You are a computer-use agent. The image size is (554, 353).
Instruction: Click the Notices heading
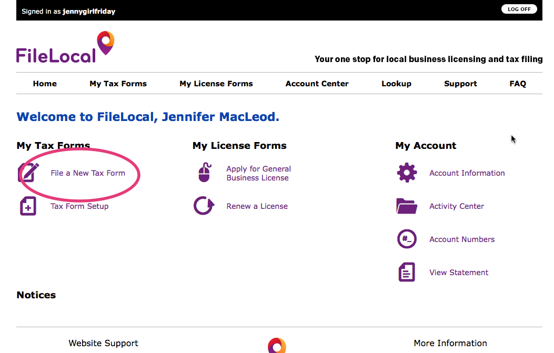[36, 295]
